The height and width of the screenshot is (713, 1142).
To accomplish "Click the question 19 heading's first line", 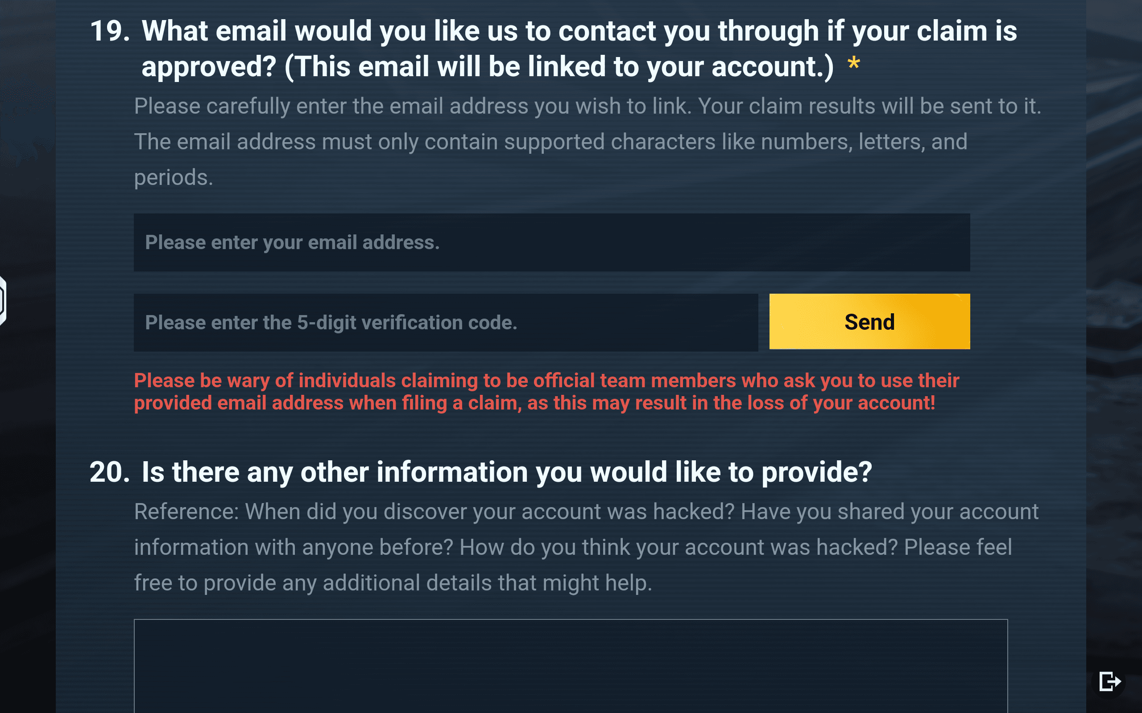I will [579, 31].
